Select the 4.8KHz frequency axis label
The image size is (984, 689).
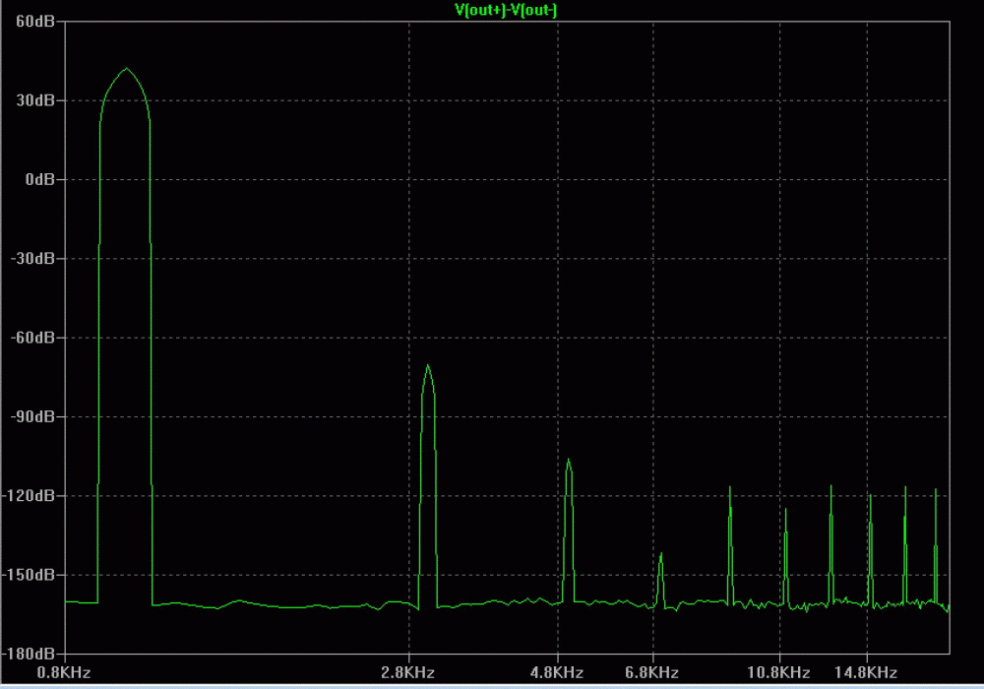pyautogui.click(x=556, y=672)
